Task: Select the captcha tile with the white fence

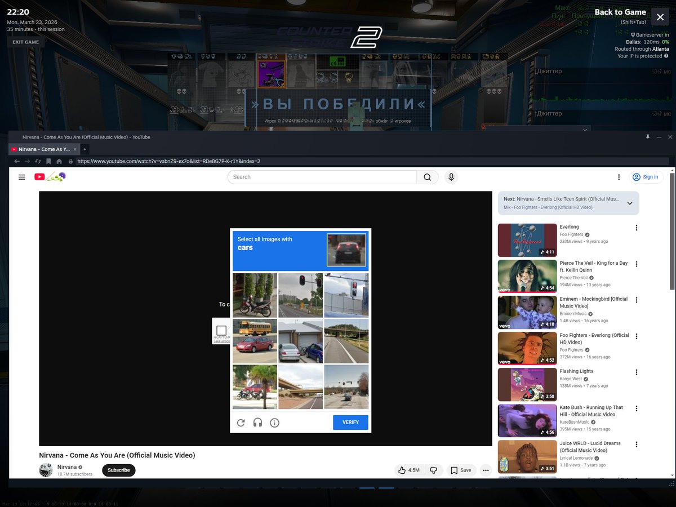Action: (x=346, y=295)
